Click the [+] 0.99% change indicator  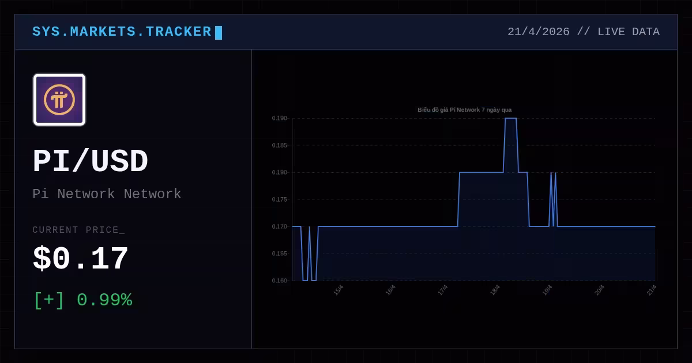[x=82, y=300]
